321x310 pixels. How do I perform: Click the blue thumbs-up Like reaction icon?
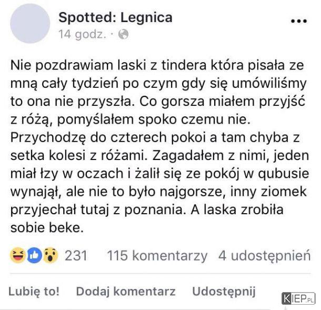click(34, 255)
